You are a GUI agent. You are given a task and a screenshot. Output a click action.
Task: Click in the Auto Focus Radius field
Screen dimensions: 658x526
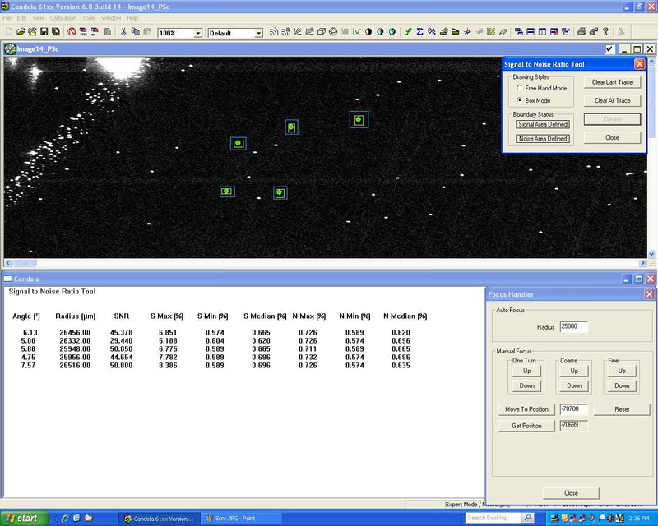(573, 326)
